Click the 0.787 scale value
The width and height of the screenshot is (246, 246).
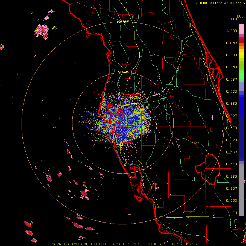click(232, 79)
